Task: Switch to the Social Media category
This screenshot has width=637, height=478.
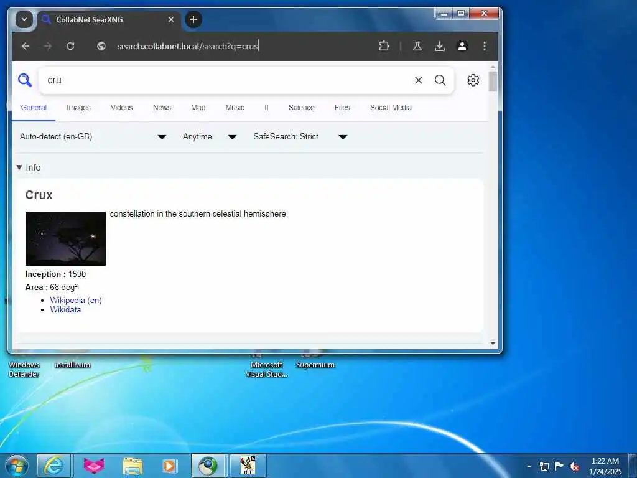Action: 391,108
